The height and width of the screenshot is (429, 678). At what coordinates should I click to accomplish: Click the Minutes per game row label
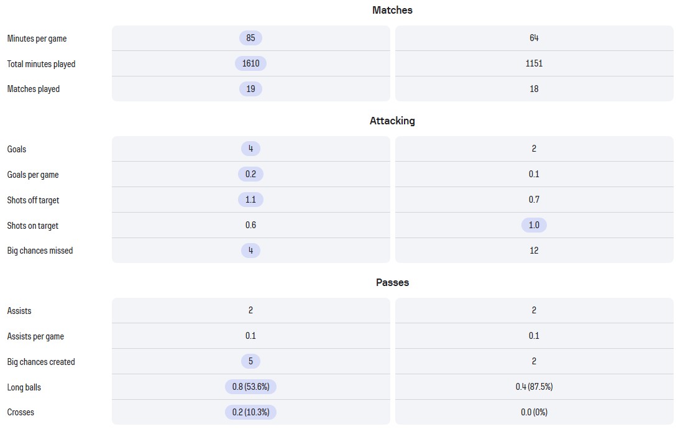[x=37, y=39]
